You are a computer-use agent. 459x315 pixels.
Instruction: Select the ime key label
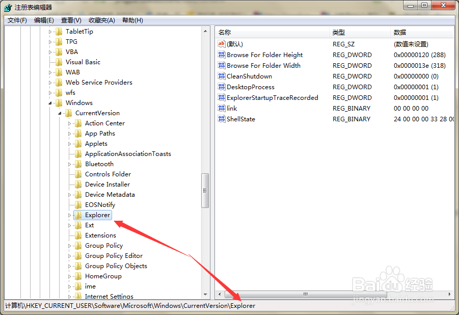pos(90,286)
